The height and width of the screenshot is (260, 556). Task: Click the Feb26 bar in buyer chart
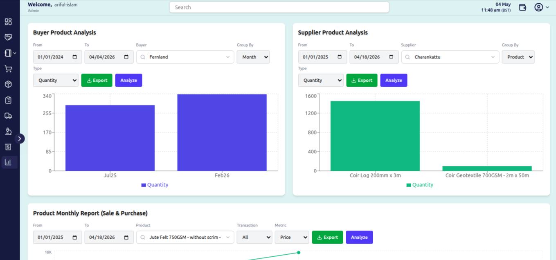click(x=222, y=132)
